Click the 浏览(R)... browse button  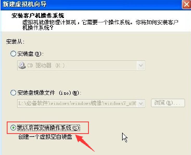tap(168, 103)
